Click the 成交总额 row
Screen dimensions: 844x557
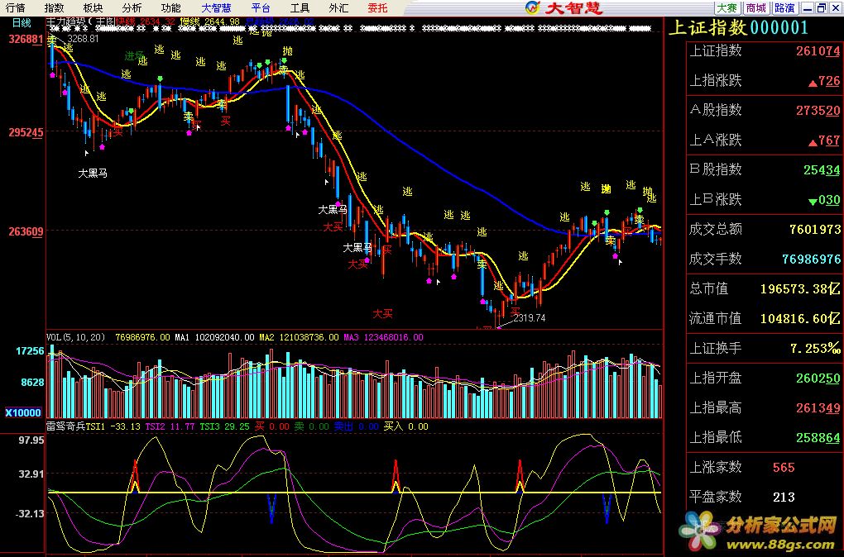[x=765, y=229]
